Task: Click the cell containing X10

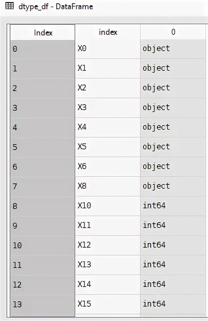Action: (x=108, y=206)
